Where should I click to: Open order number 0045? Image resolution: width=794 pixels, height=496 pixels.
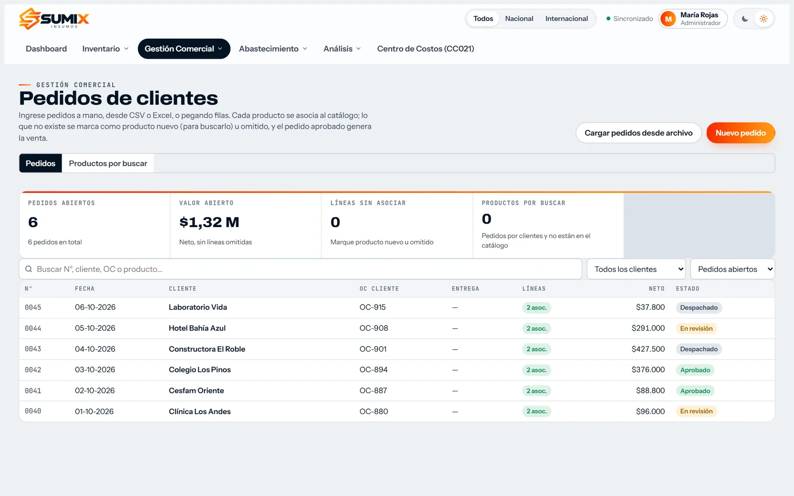click(33, 308)
